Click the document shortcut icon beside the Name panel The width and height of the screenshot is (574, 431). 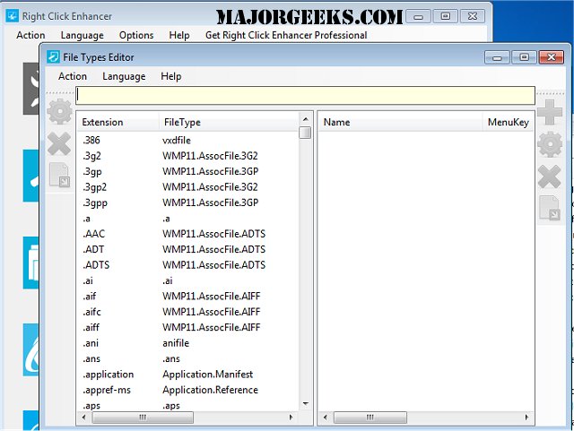[x=550, y=208]
